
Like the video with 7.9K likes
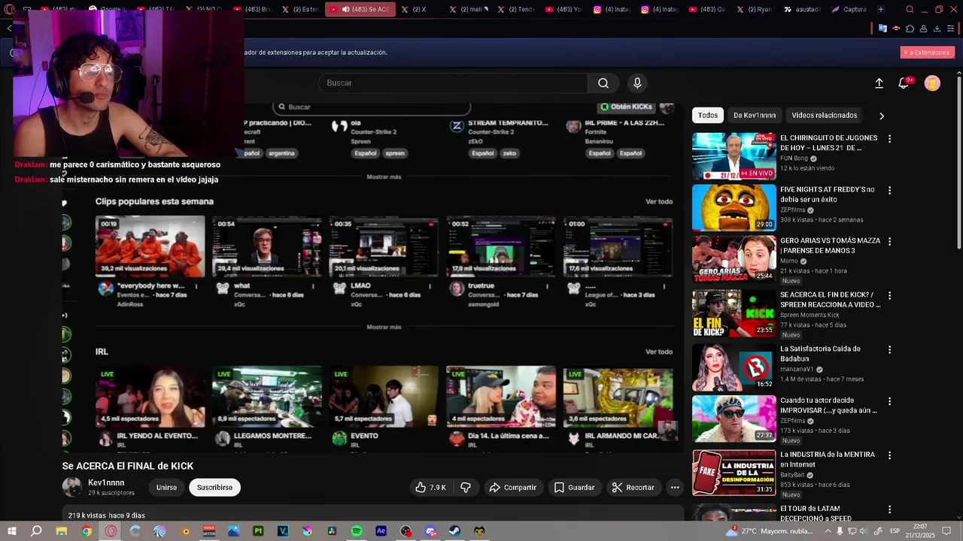pos(430,488)
